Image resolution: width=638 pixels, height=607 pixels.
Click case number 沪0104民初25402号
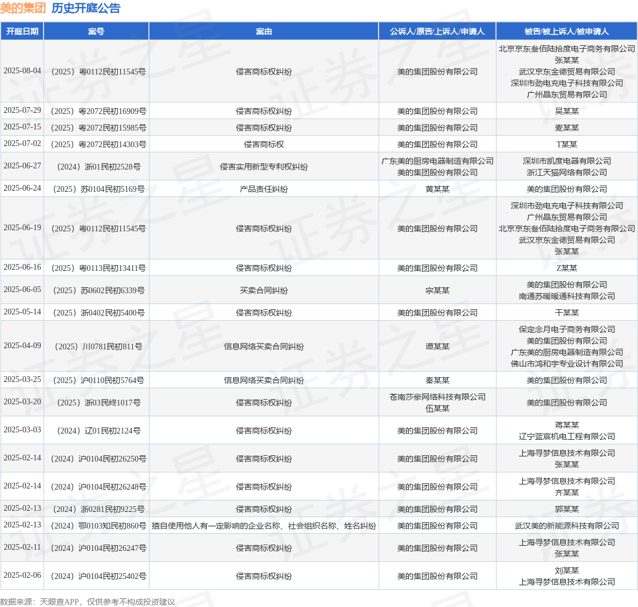[99, 577]
